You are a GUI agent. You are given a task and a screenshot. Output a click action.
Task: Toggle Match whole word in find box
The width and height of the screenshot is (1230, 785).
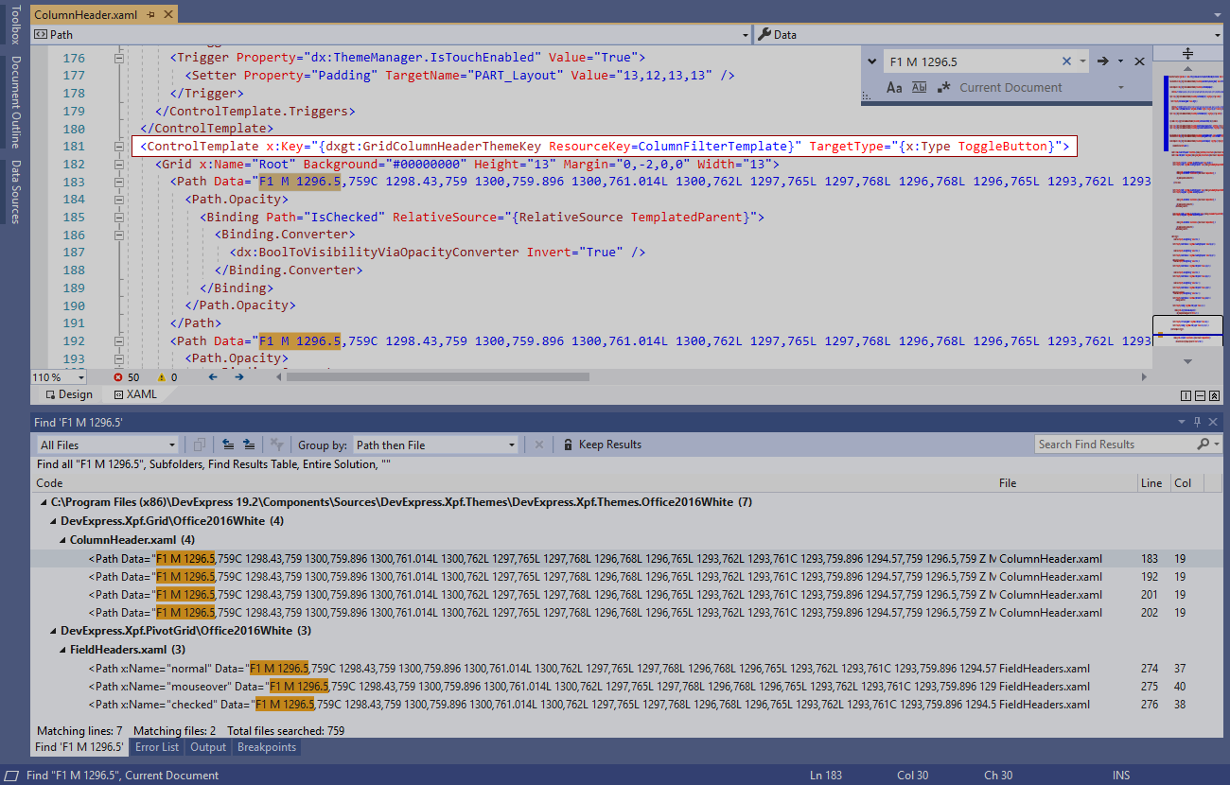click(919, 87)
